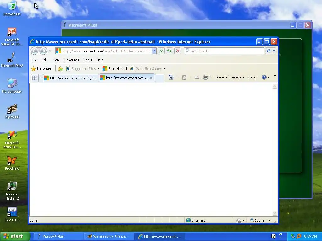Screen dimensions: 322x241
Task: Click the Forward navigation arrow in Internet Explorer
Action: point(43,51)
